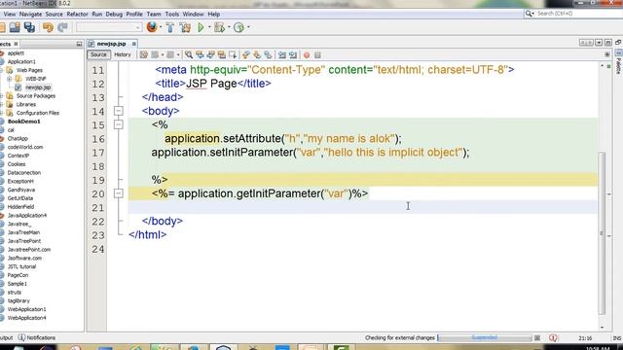Image resolution: width=623 pixels, height=350 pixels.
Task: Open the Debug menu
Action: [114, 15]
